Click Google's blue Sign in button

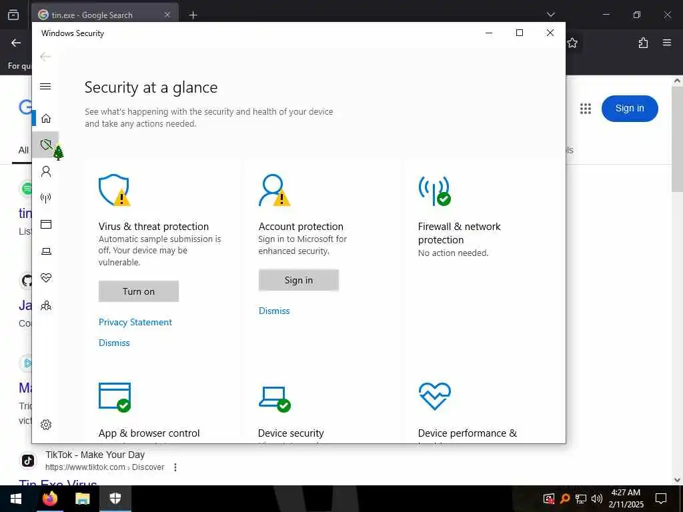click(630, 109)
